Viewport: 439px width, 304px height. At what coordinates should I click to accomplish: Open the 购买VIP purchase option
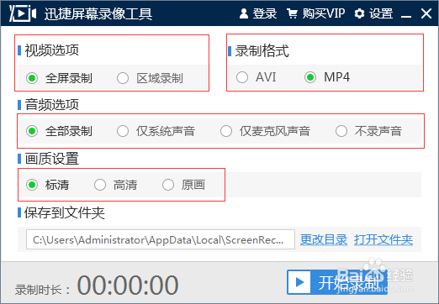pos(316,13)
